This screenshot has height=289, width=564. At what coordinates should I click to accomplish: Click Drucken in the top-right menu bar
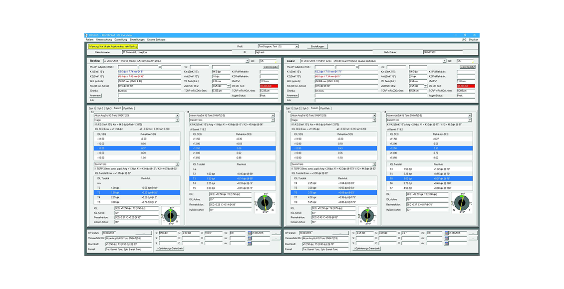474,39
